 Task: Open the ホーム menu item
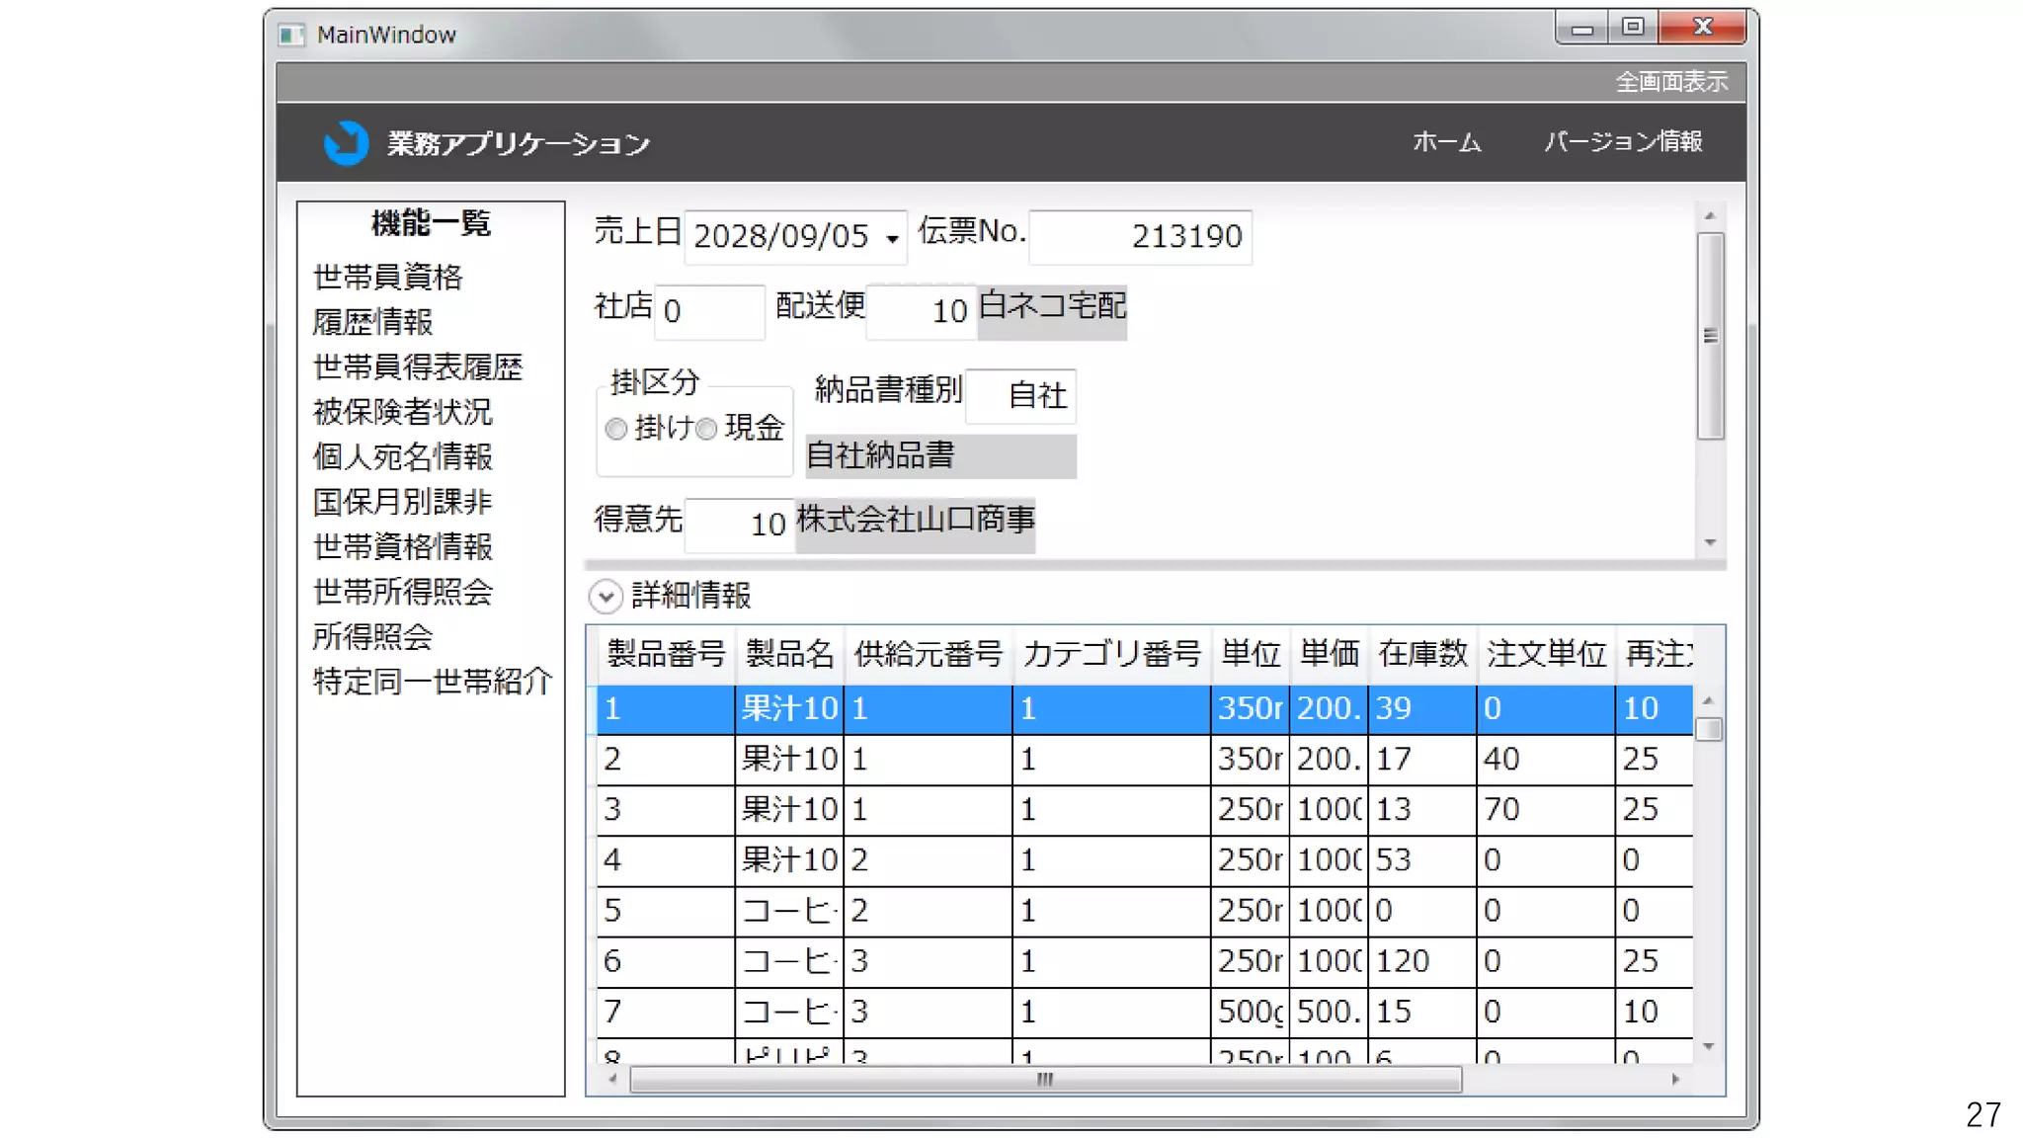1446,142
